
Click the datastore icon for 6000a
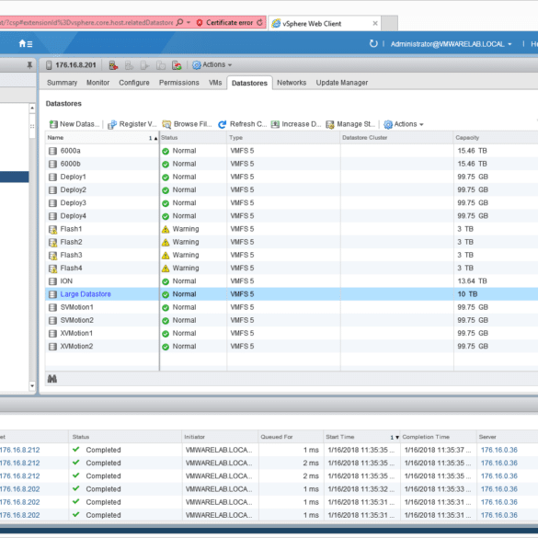click(x=52, y=151)
